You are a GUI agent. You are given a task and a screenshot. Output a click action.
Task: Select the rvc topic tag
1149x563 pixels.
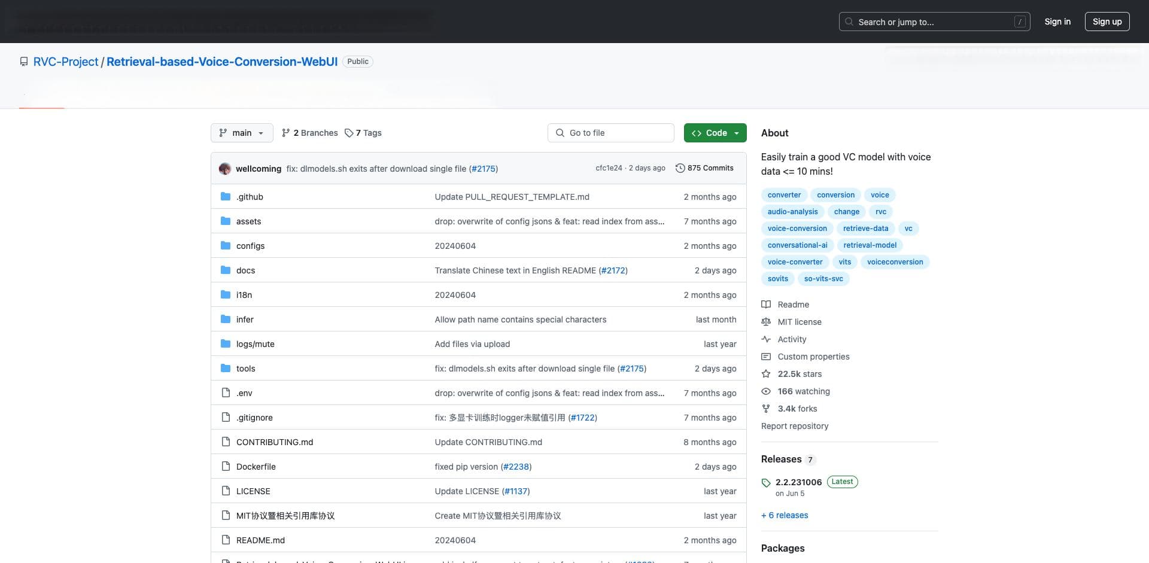881,212
